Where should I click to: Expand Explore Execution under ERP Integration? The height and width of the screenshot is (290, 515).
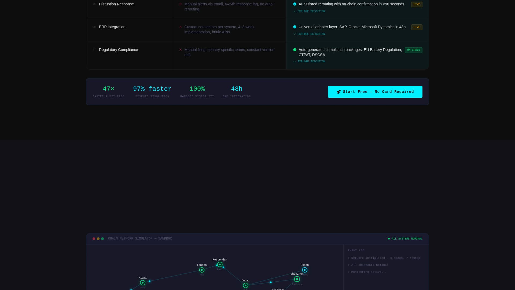pos(309,34)
